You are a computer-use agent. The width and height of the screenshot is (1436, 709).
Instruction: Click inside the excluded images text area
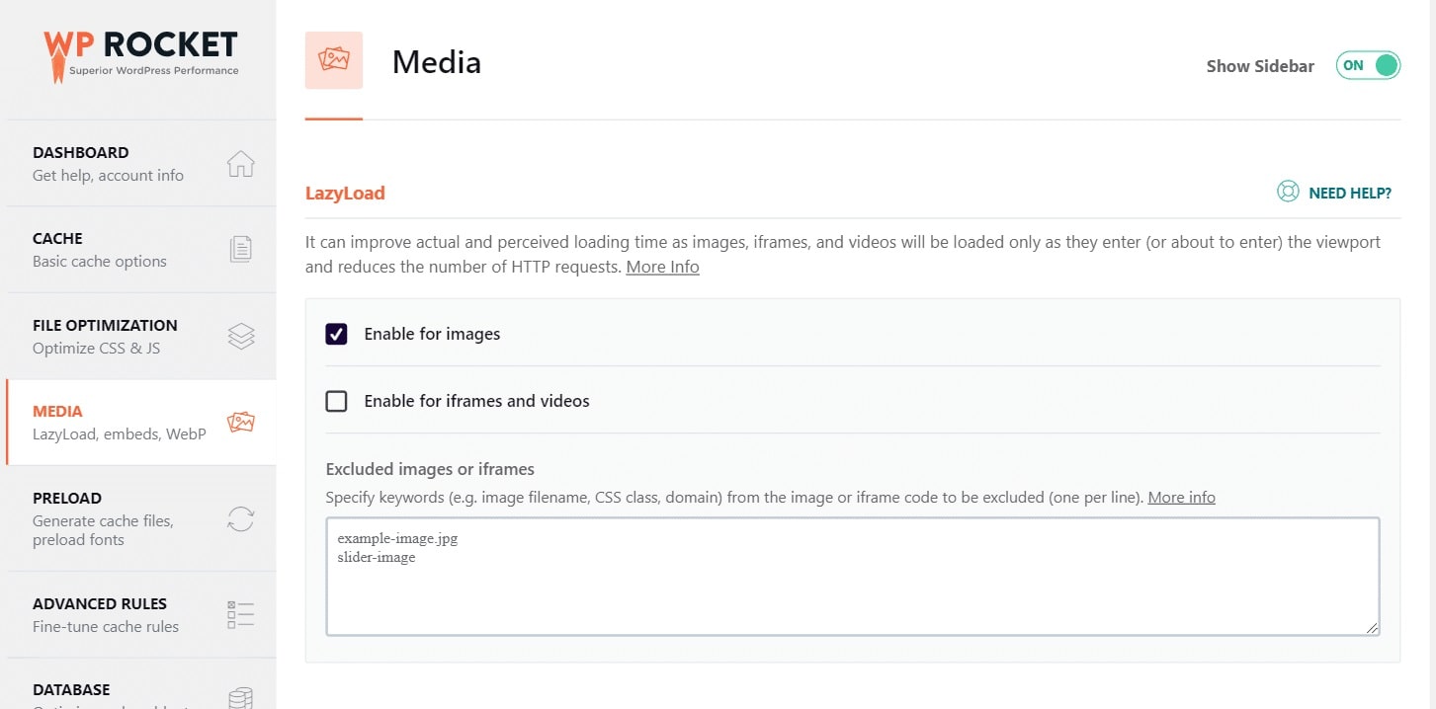point(853,577)
